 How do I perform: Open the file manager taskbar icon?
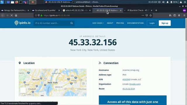tap(12, 2)
